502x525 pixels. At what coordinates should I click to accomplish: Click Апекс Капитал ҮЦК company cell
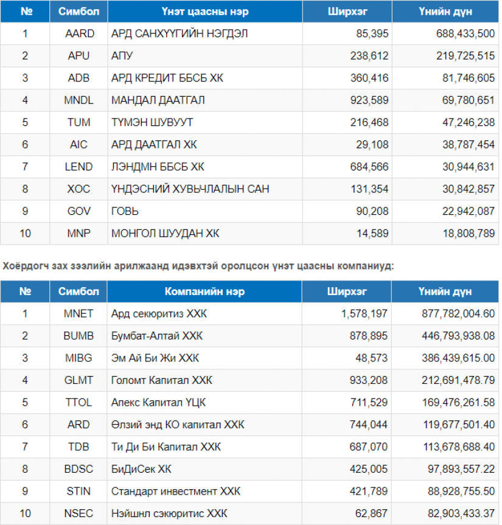coord(204,402)
